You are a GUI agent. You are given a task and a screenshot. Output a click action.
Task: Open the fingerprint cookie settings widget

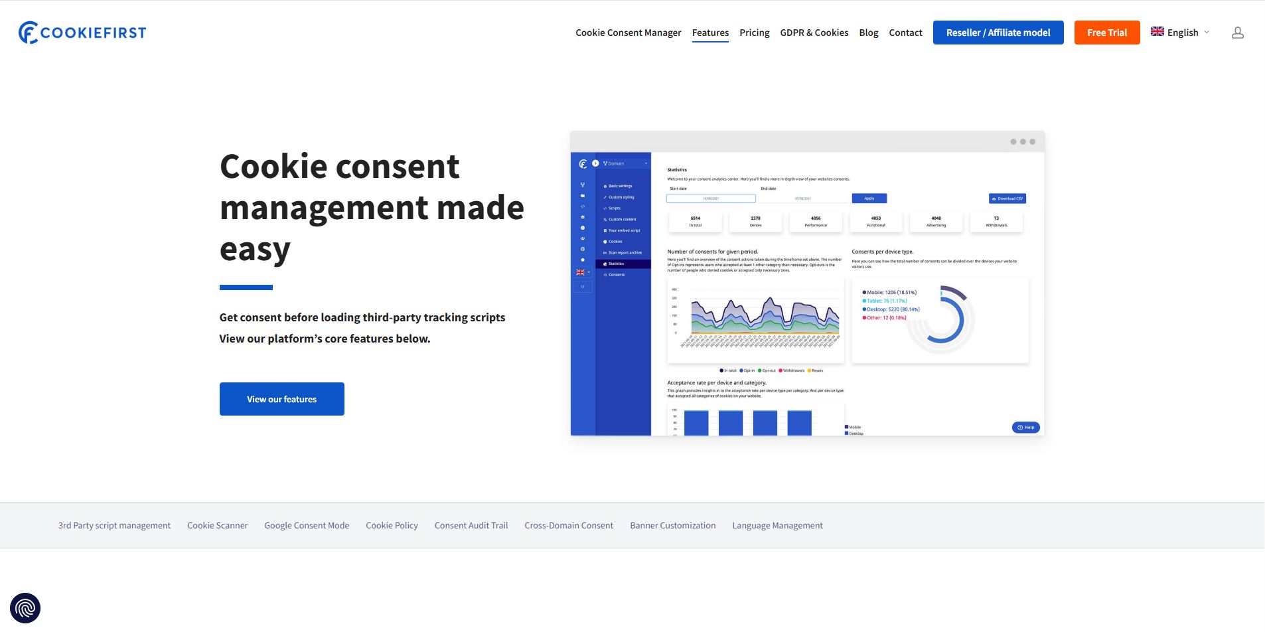(25, 608)
